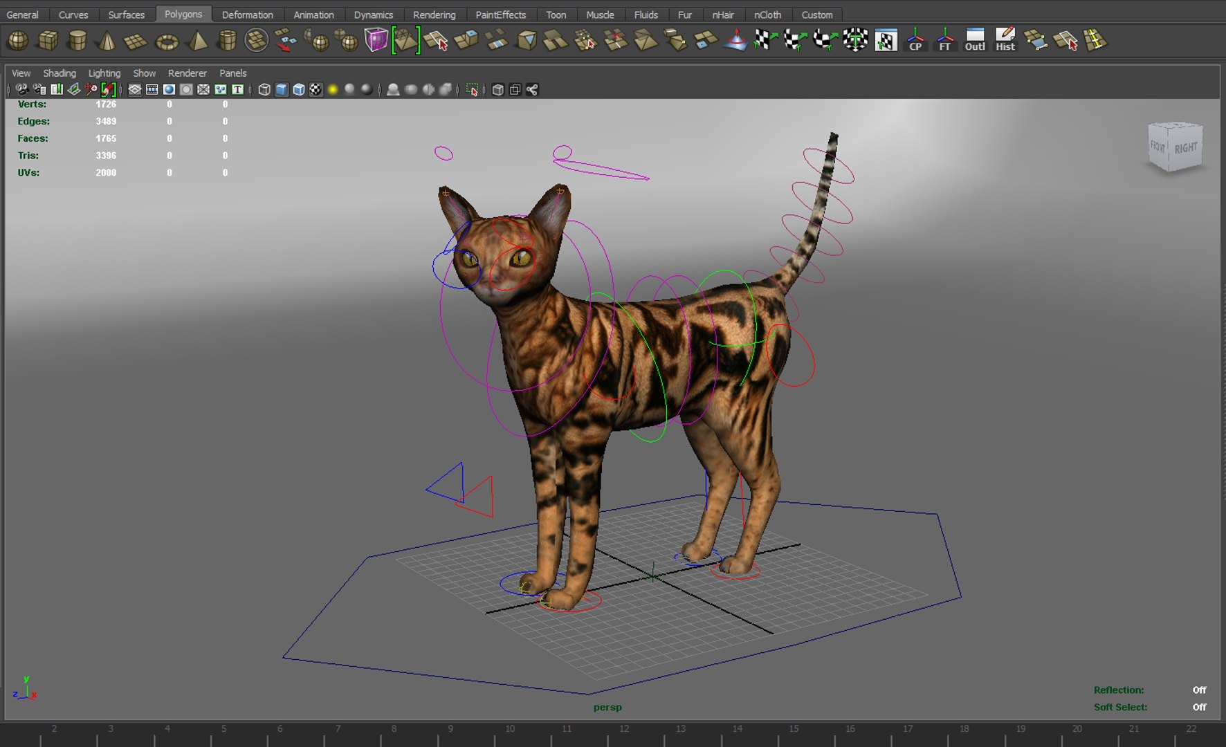Open camera attributes from the panel toolbar

pos(39,89)
